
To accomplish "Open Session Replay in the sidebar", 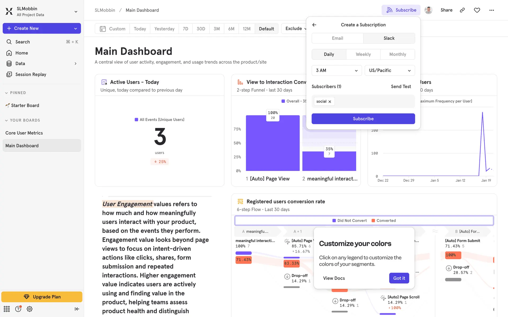I will pyautogui.click(x=31, y=74).
